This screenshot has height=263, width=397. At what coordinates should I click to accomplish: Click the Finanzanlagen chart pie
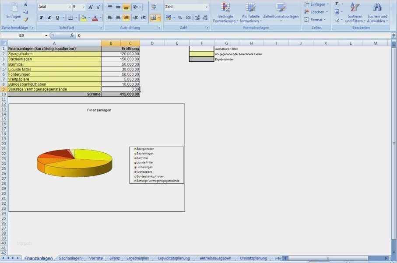point(75,163)
